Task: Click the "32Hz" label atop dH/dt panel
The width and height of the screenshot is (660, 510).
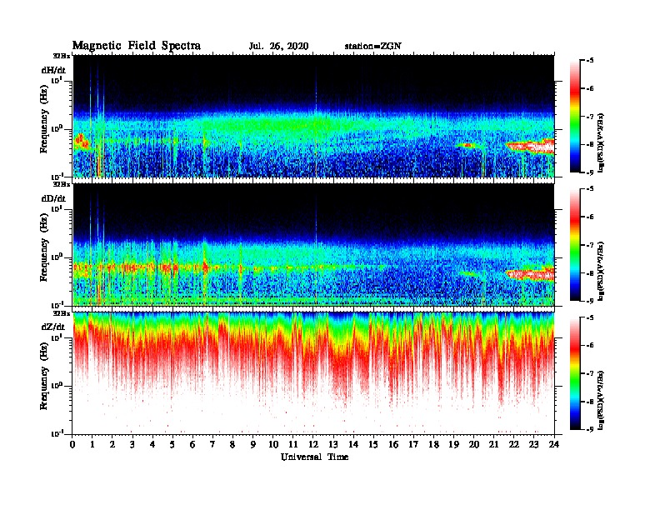Action: pos(62,56)
